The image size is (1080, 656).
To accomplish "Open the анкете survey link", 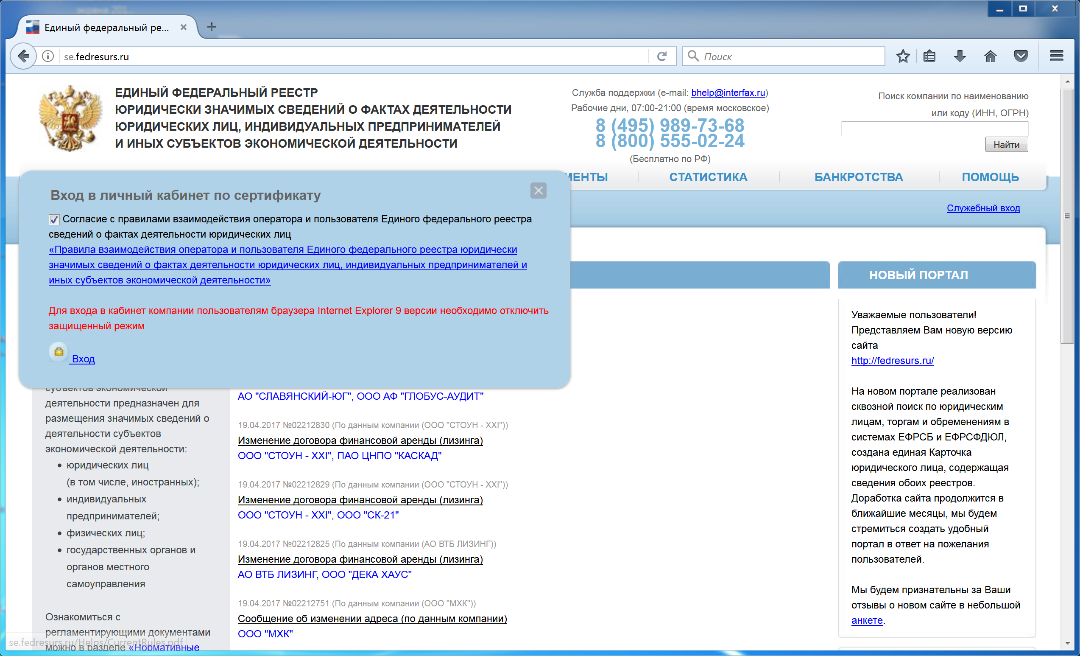I will 867,620.
